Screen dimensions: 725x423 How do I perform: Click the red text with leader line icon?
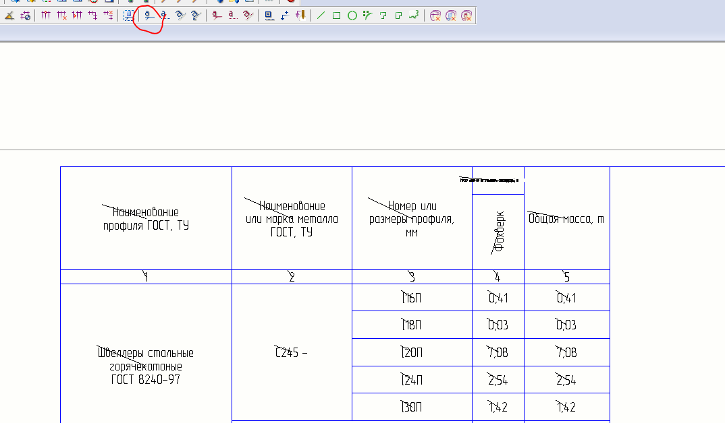(x=217, y=15)
